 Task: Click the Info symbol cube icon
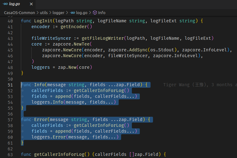(x=95, y=13)
